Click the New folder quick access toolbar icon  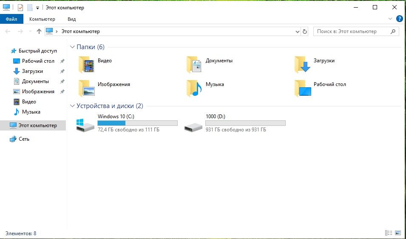[x=30, y=8]
